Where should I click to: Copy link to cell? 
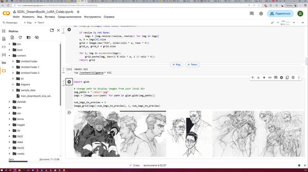click(270, 78)
